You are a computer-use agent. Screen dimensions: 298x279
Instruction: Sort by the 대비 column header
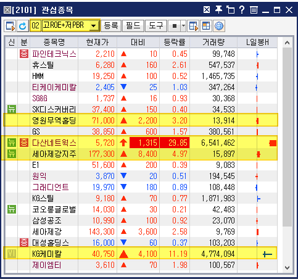pos(138,43)
